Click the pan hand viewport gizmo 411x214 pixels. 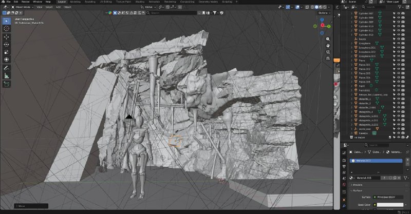[x=328, y=46]
